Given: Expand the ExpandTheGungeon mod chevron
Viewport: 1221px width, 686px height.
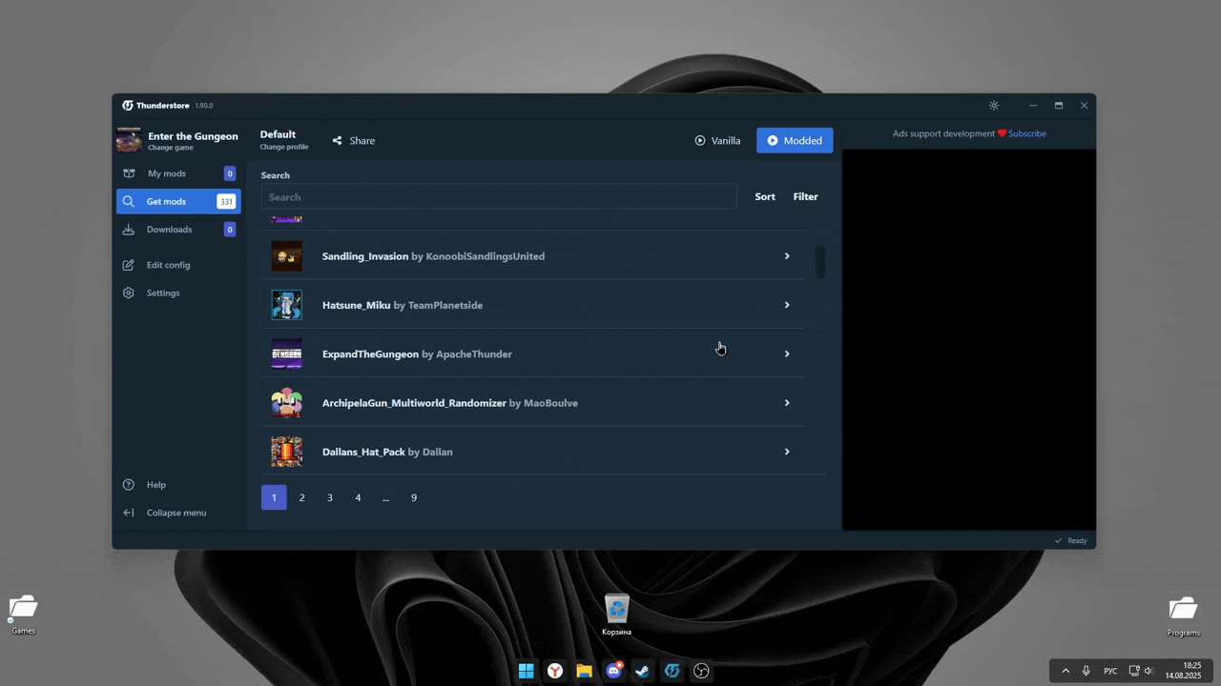Looking at the screenshot, I should click(787, 353).
